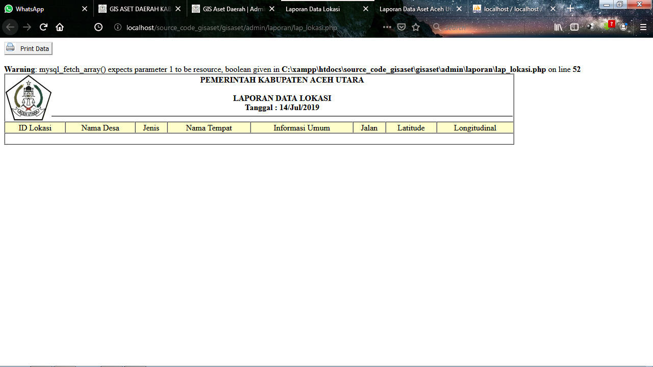Switch to the localhost phpMyAdmin tab
Screen dimensions: 653x367
click(x=510, y=8)
